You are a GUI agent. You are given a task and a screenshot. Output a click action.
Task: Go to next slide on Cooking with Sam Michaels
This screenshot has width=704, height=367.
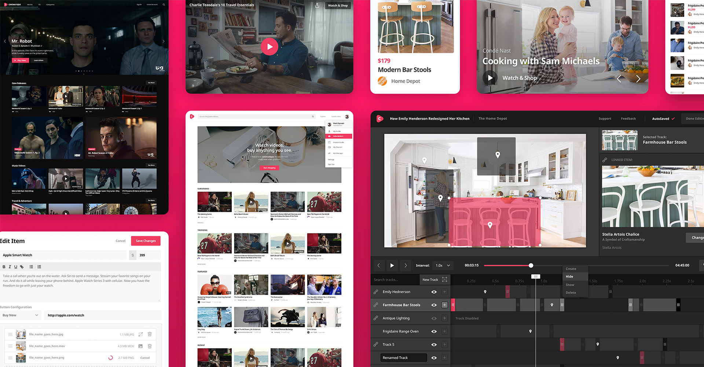pos(638,79)
